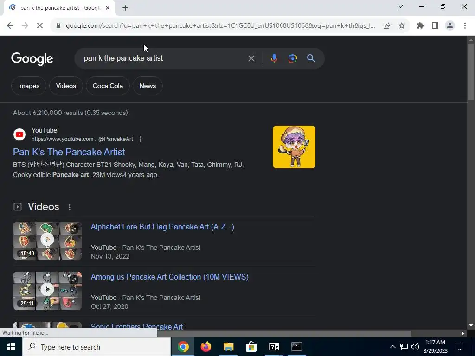Click the About 6,210,000 results text
Screen dimensions: 475x356
(x=71, y=113)
